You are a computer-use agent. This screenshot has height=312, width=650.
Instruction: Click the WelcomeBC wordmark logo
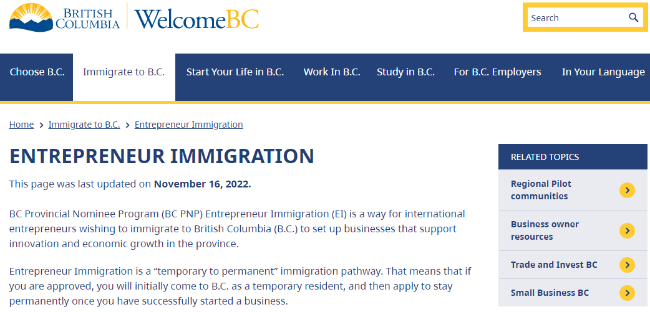point(196,19)
